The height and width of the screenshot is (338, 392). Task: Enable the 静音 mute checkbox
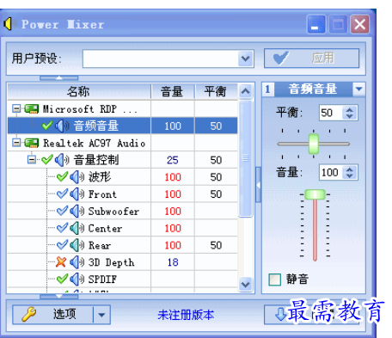point(275,280)
